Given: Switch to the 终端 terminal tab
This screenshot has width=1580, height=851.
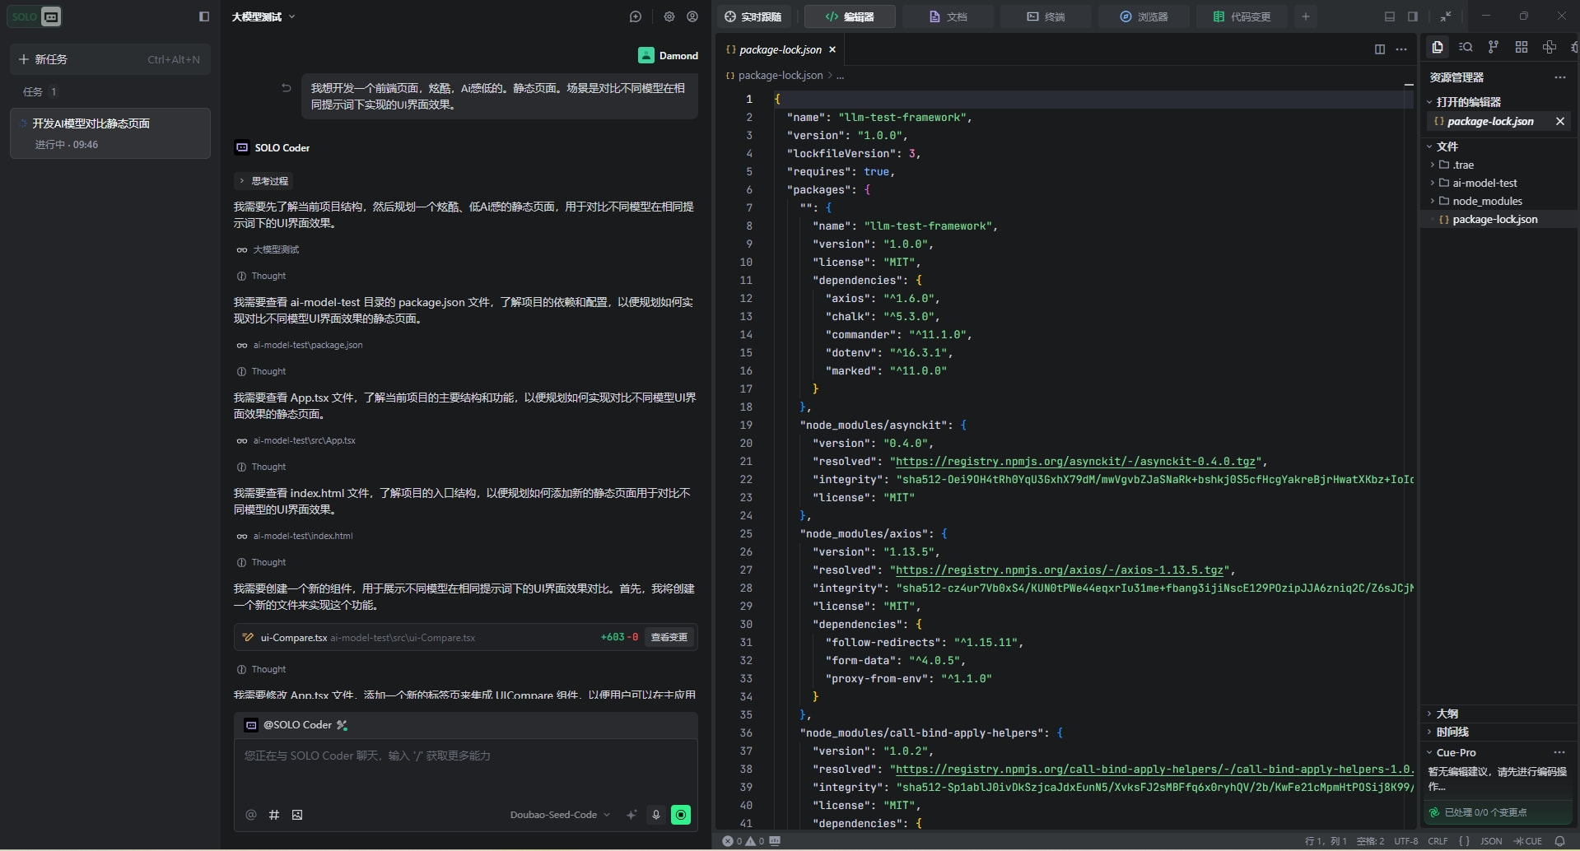Looking at the screenshot, I should click(1046, 16).
